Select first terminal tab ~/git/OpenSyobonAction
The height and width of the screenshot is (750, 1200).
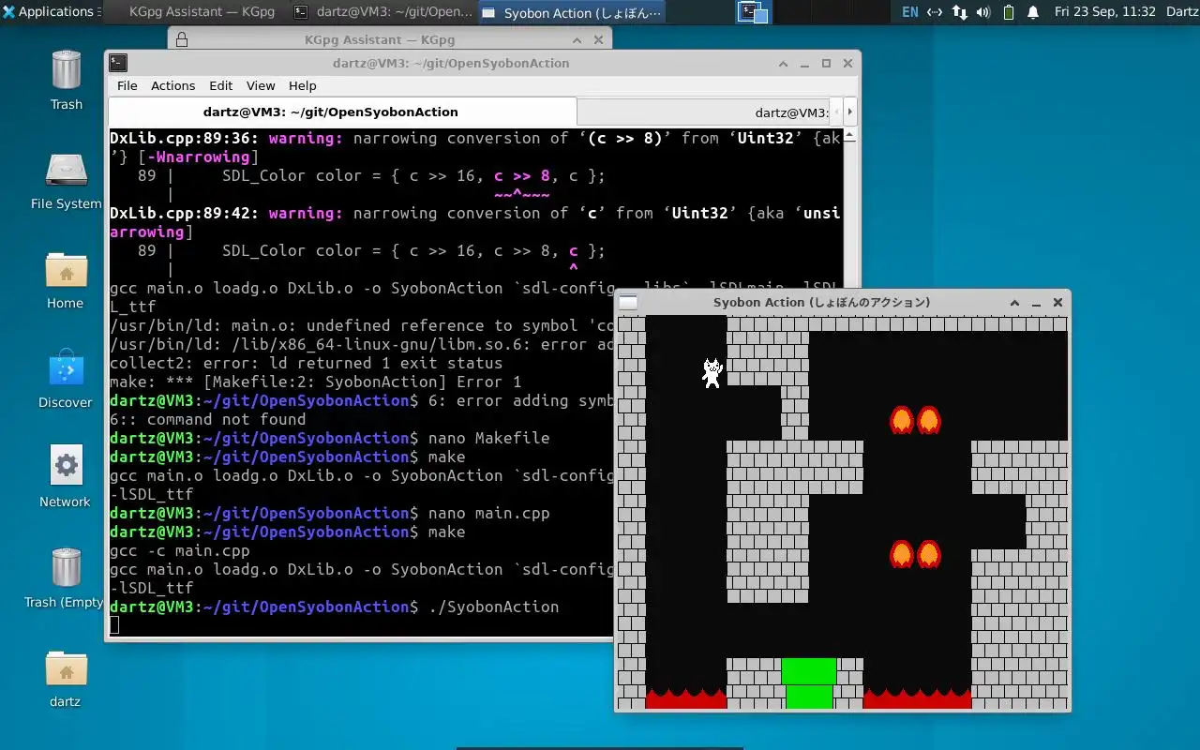(342, 112)
